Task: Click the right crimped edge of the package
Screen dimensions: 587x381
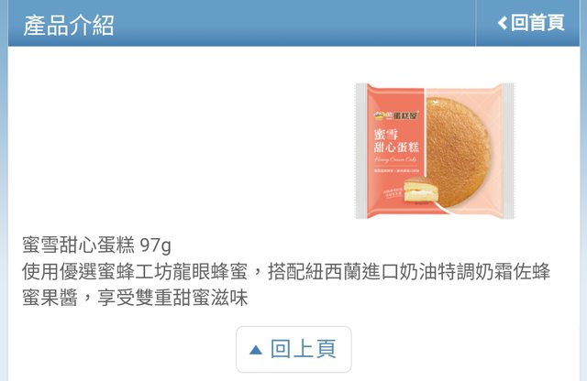Action: point(509,151)
